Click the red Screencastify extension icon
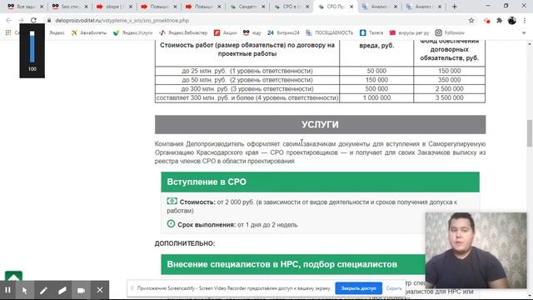Screen dimensions: 533x300 [486, 20]
